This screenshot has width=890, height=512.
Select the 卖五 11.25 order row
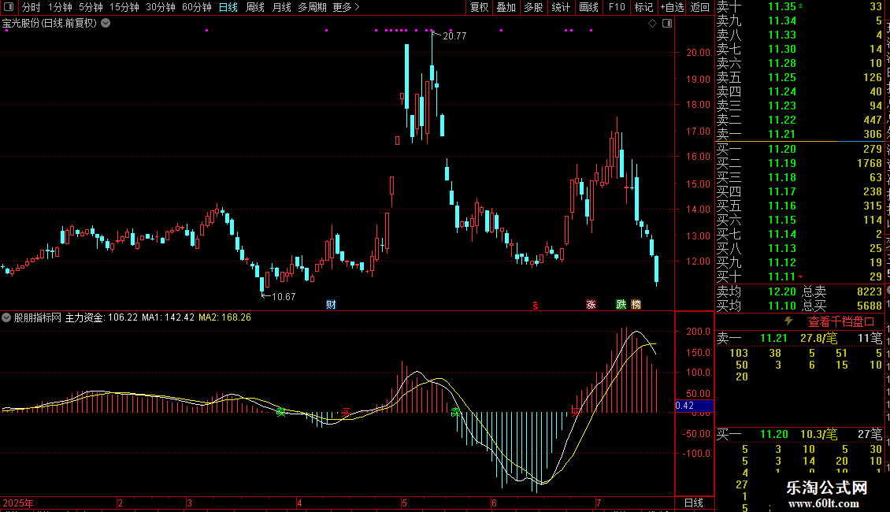[799, 77]
